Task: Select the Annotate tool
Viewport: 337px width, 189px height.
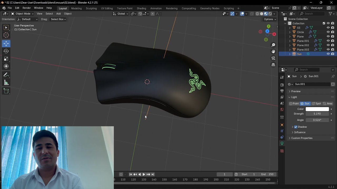Action: point(6,75)
